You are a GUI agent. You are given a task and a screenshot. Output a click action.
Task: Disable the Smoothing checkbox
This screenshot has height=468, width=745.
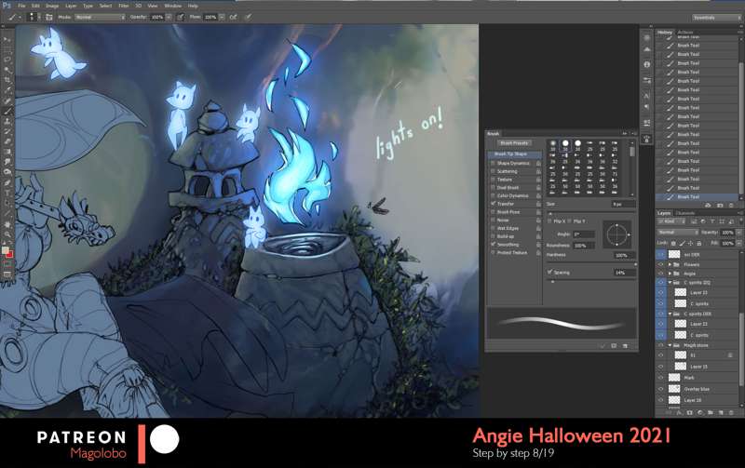(493, 245)
